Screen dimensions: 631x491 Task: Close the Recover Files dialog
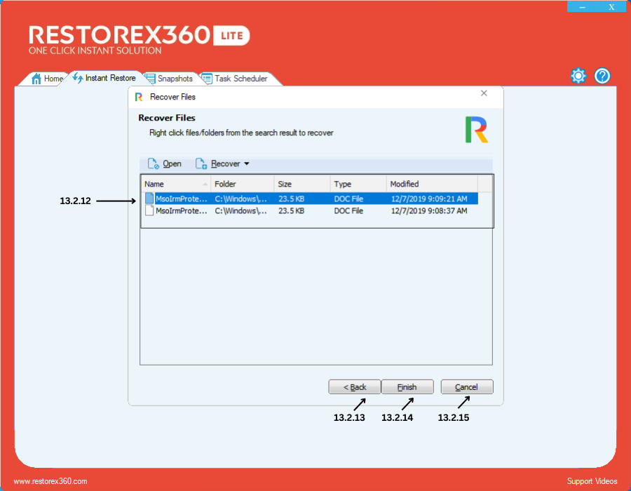click(484, 93)
